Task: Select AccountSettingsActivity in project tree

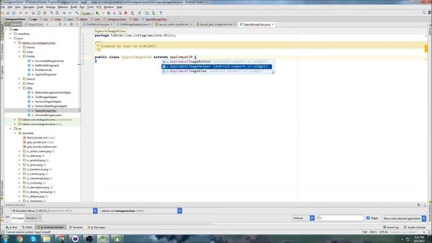Action: [x=49, y=61]
